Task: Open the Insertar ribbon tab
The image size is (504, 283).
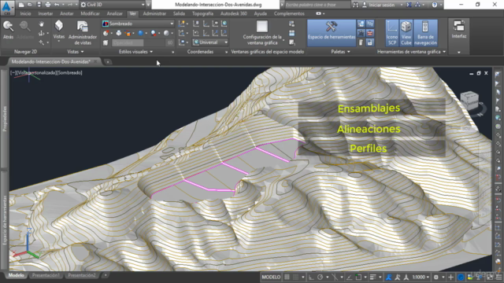Action: coord(46,13)
